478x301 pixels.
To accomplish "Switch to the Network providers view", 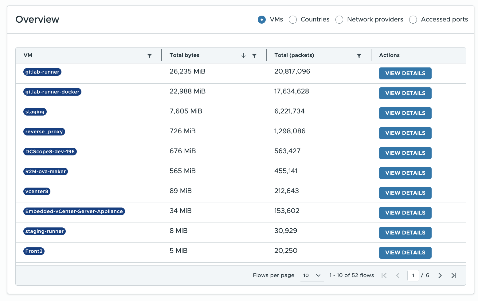I will (339, 20).
